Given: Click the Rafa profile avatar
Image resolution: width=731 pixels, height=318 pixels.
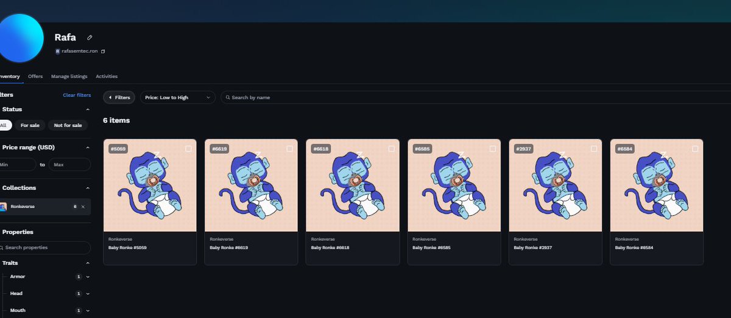Looking at the screenshot, I should click(21, 38).
